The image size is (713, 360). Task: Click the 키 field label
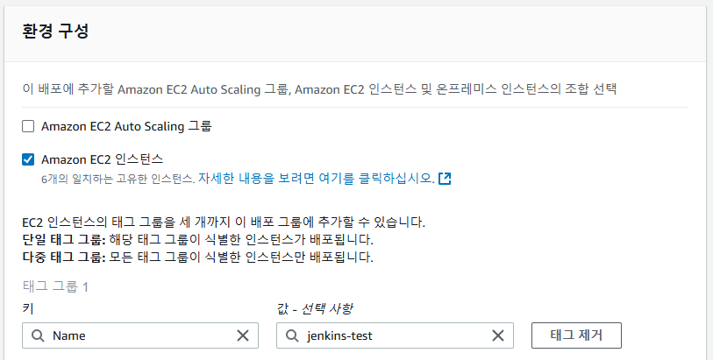click(28, 309)
